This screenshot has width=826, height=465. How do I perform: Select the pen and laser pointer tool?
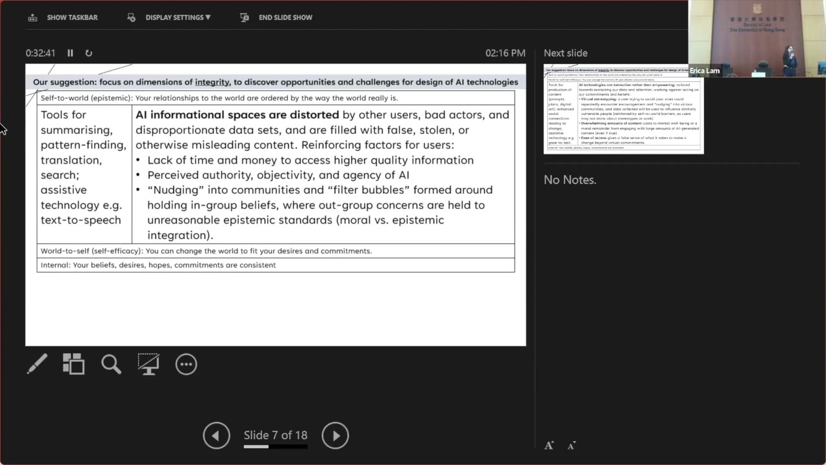tap(37, 364)
